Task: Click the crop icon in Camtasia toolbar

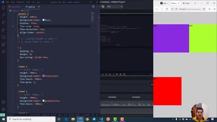Action: pyautogui.click(x=103, y=6)
